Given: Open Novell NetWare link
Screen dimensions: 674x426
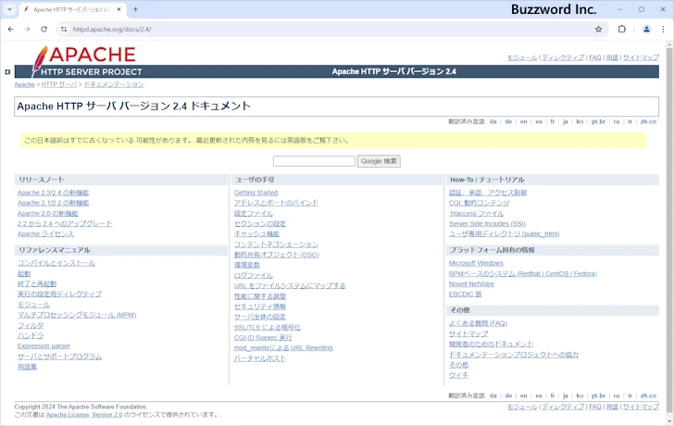Looking at the screenshot, I should pyautogui.click(x=471, y=283).
